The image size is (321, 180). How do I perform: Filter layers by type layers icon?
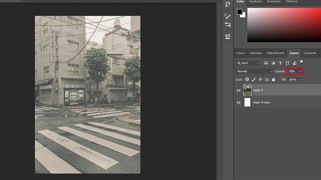pos(281,63)
